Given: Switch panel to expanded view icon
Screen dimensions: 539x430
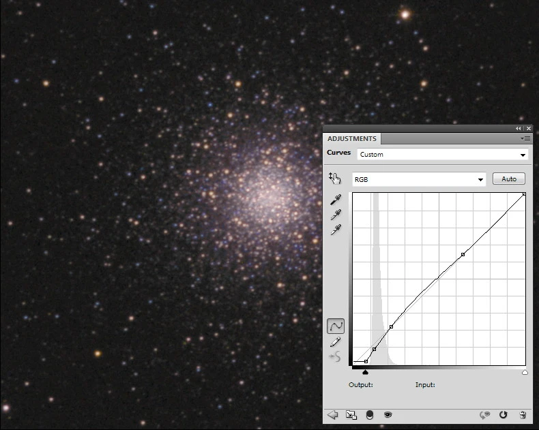Looking at the screenshot, I should tap(351, 414).
